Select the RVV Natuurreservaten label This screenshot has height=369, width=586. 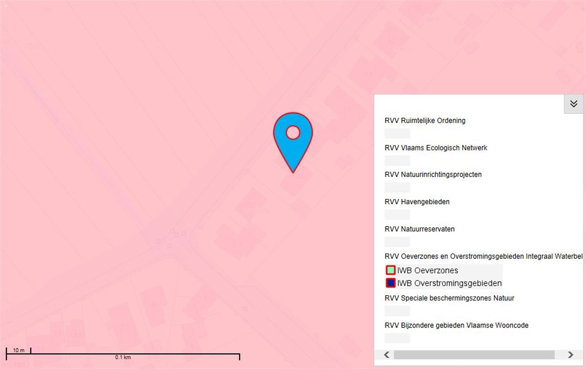[x=419, y=229]
